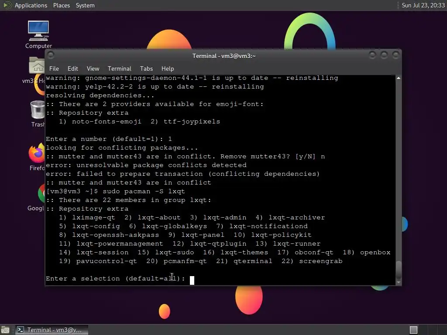Screen dimensions: 447x335
Task: Click 'error: failed to prepare transaction' line
Action: point(183,174)
